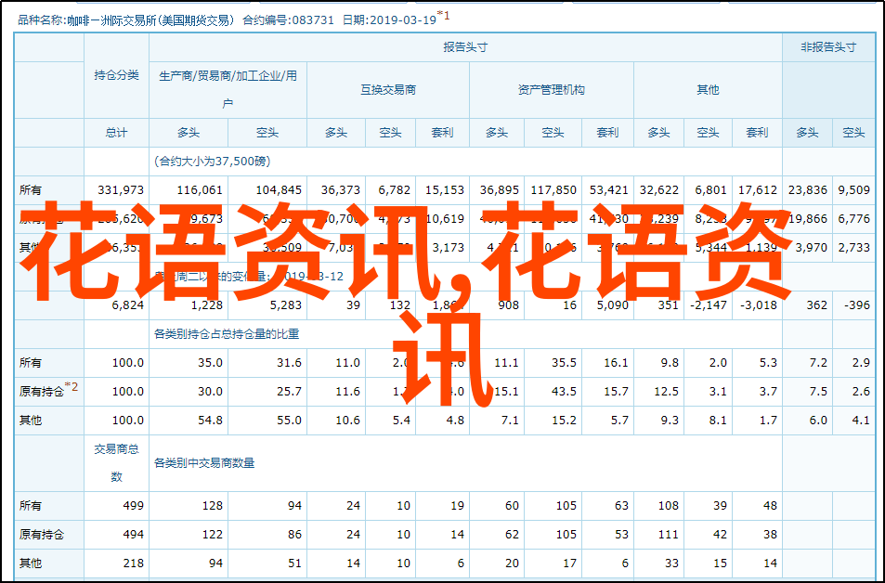Click the 总计 sub-header cell
The image size is (885, 583).
tap(116, 133)
